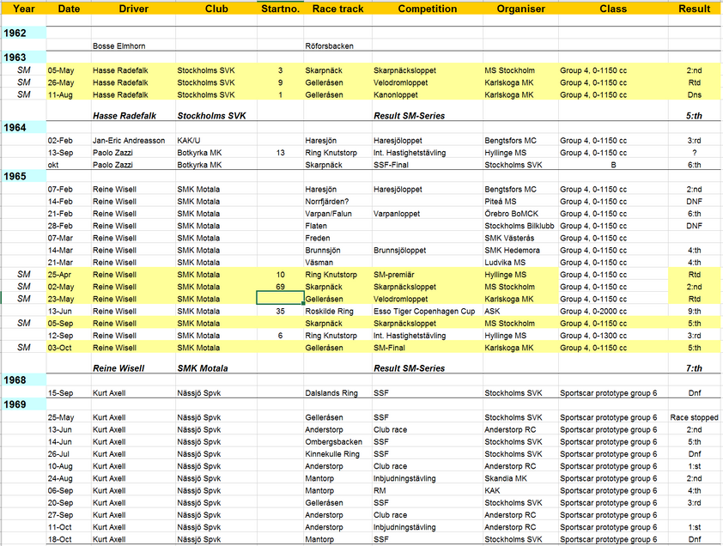723x546 pixels.
Task: Select the "Organiser" header cell
Action: point(520,9)
